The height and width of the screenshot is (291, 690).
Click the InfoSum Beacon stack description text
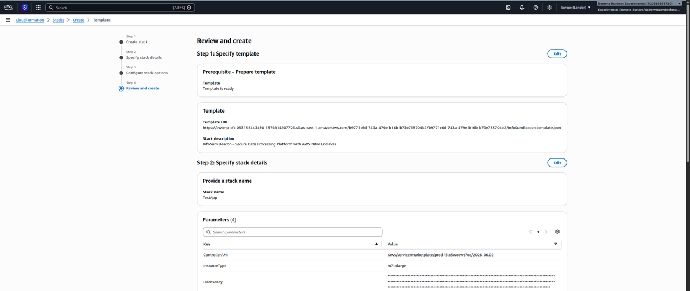(x=270, y=144)
